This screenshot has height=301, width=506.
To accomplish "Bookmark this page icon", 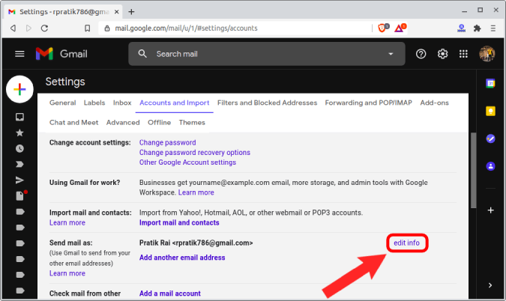I will click(x=87, y=28).
